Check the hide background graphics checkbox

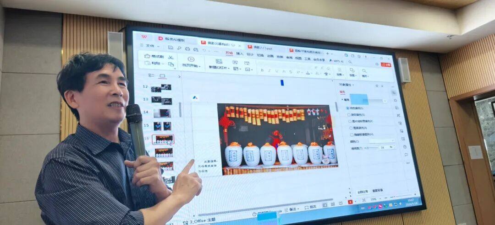pos(352,134)
